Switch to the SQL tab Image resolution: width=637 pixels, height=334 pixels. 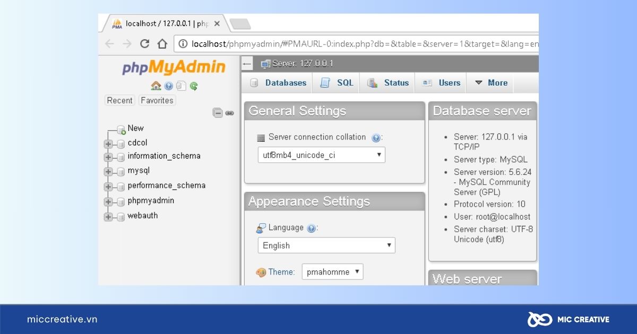337,83
